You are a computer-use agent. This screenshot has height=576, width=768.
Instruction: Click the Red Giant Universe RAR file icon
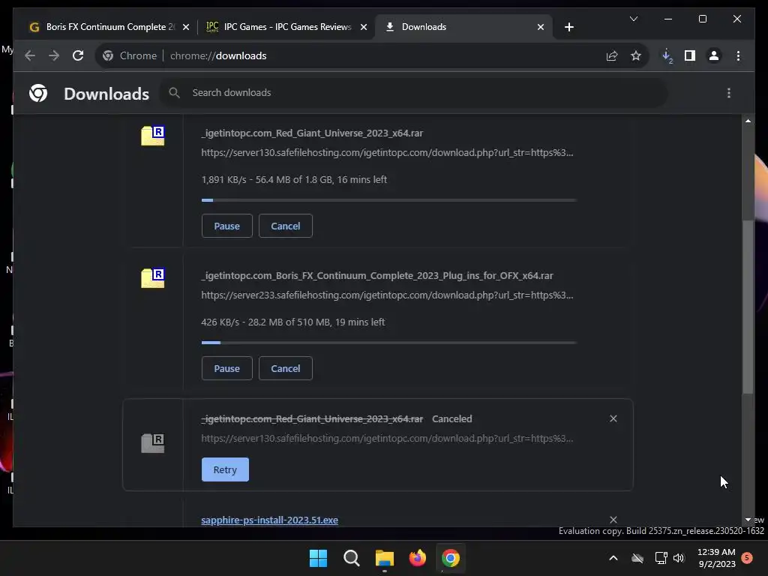[153, 136]
